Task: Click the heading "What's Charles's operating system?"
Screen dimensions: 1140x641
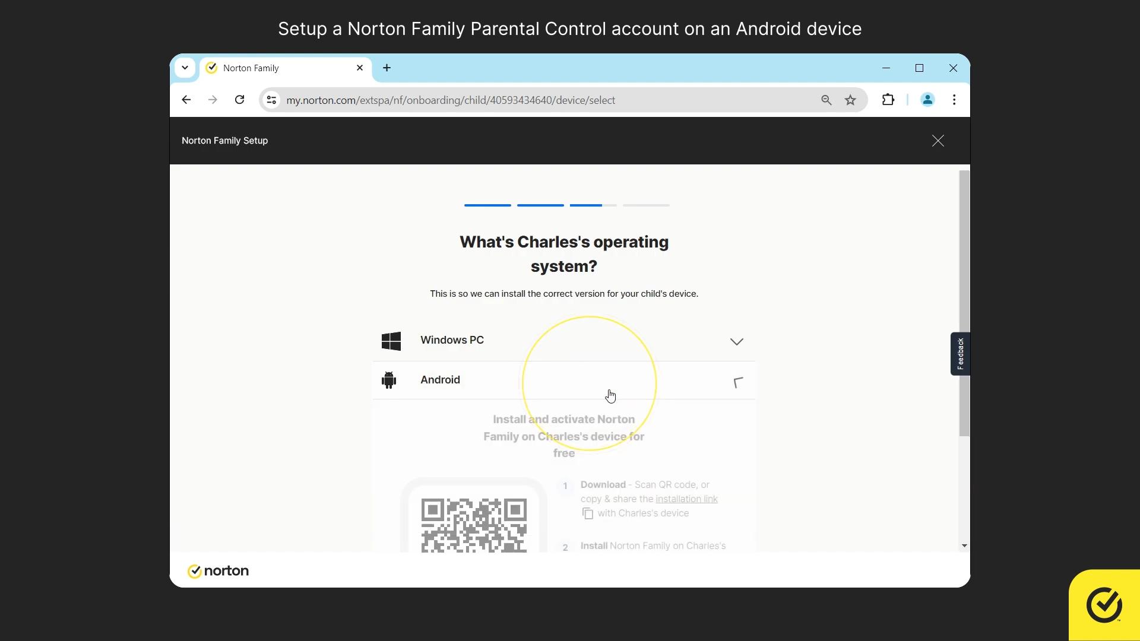Action: click(564, 254)
